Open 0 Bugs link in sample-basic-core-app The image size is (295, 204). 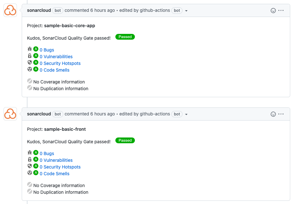pos(47,50)
